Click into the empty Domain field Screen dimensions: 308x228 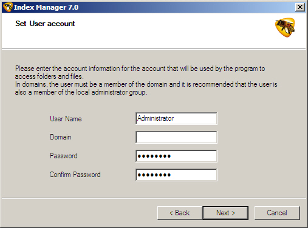point(176,137)
